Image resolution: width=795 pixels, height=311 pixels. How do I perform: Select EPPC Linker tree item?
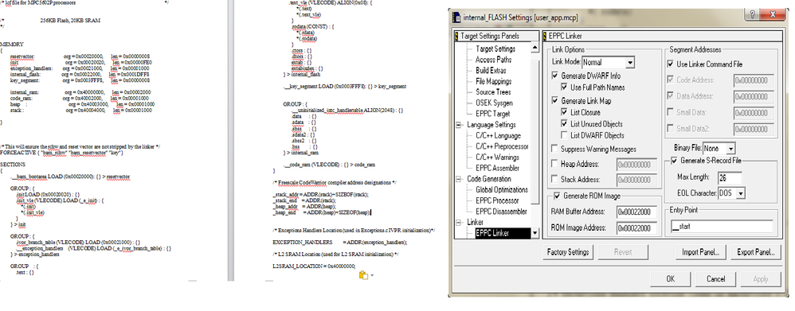pos(492,233)
